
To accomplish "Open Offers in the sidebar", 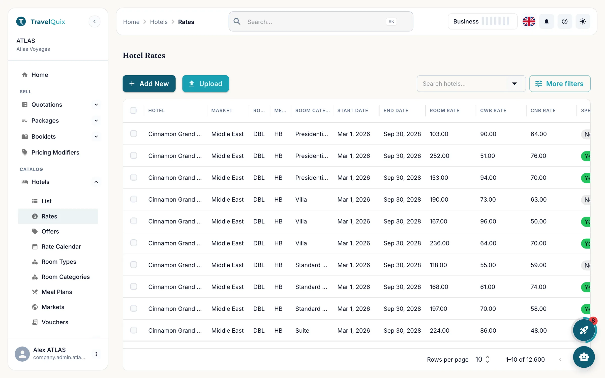I will click(58, 231).
